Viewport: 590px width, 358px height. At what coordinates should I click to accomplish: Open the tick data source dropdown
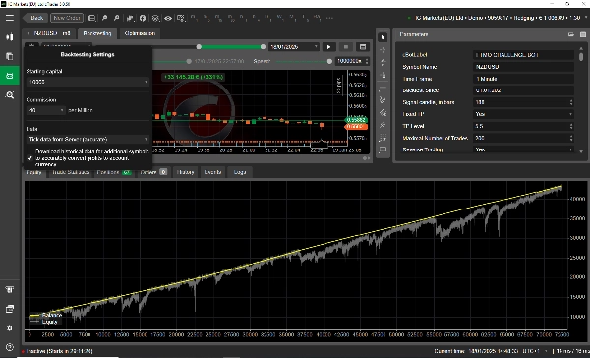(x=88, y=139)
